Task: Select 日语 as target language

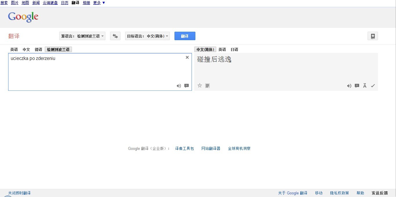Action: (234, 49)
